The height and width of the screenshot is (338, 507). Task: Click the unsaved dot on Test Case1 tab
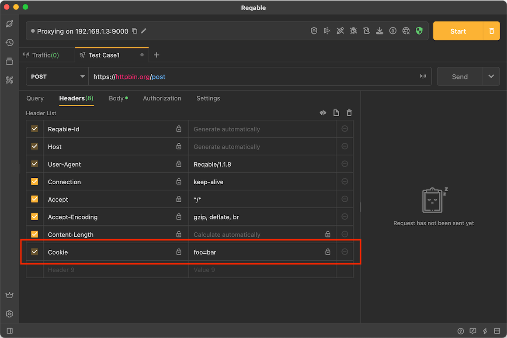142,55
